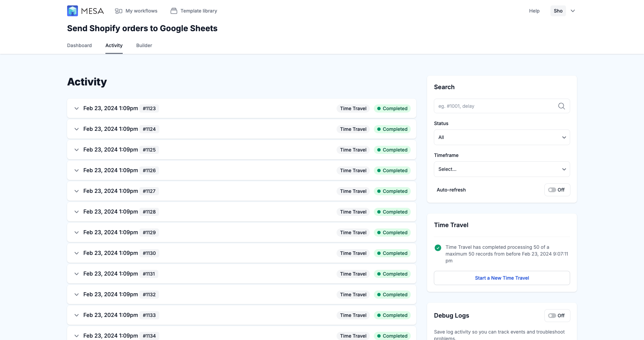This screenshot has height=340, width=644.
Task: Click Completed status on row #1131
Action: point(392,274)
